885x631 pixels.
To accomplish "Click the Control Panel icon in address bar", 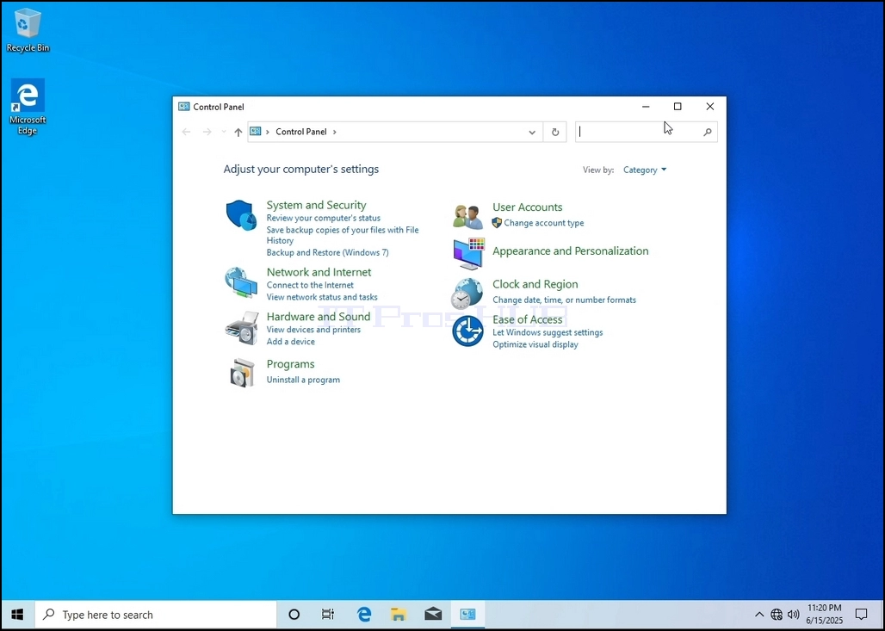I will pos(256,132).
